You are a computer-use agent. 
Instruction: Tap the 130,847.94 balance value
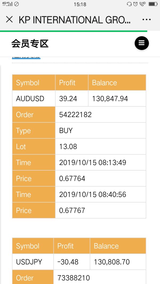110,99
